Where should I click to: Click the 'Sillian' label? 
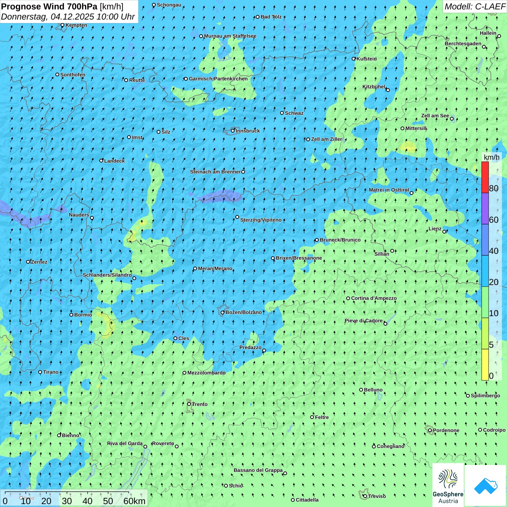(x=382, y=254)
